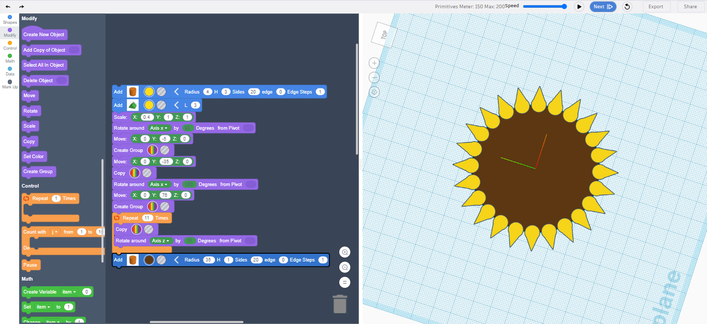
Task: Click the Repeat count field showing 11
Action: point(147,218)
